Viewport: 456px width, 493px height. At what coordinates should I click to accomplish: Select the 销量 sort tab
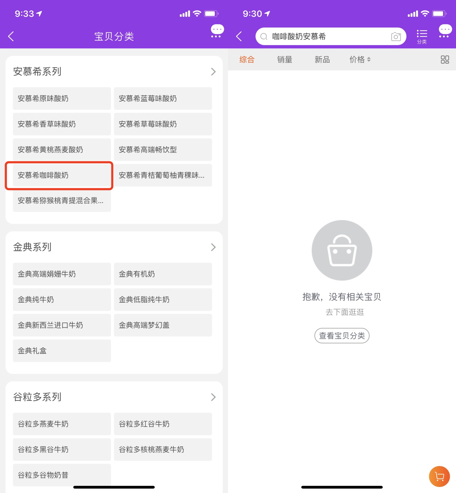point(284,59)
